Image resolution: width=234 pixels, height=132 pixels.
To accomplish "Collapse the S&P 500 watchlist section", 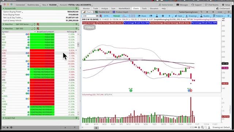I will click(x=4, y=29).
